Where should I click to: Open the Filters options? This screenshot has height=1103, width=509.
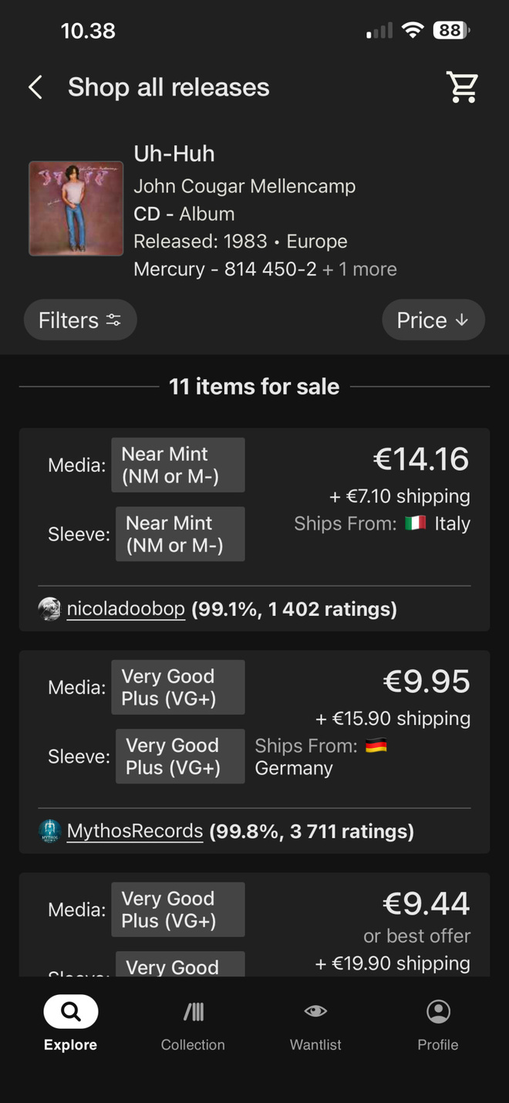point(80,320)
